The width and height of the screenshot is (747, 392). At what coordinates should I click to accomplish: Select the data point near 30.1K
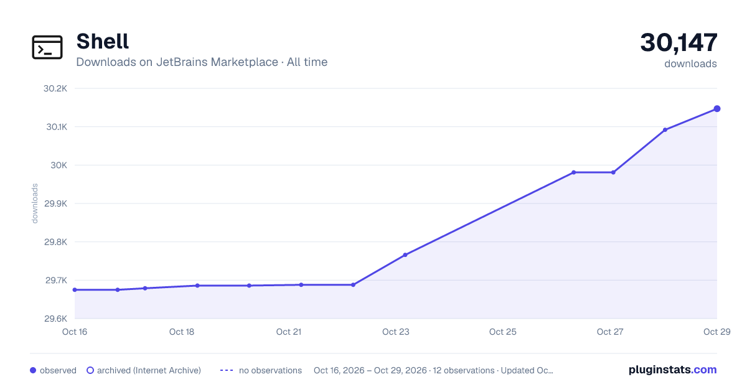[x=665, y=130]
